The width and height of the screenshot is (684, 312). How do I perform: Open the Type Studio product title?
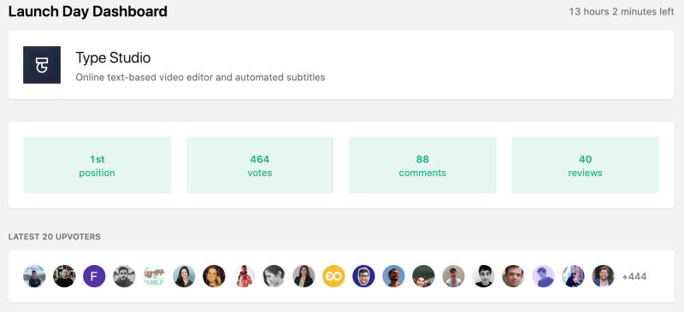(x=113, y=57)
